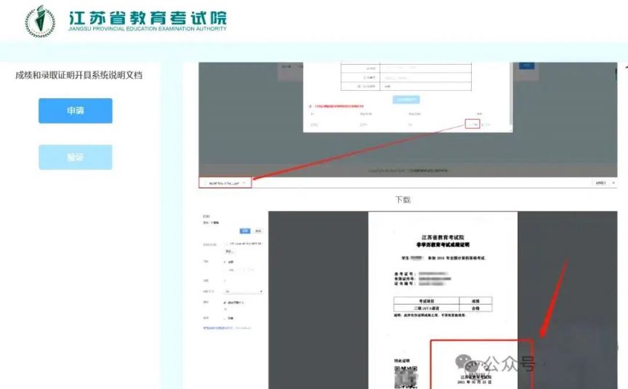Open the certificate print preview image
The width and height of the screenshot is (628, 389).
(443, 300)
